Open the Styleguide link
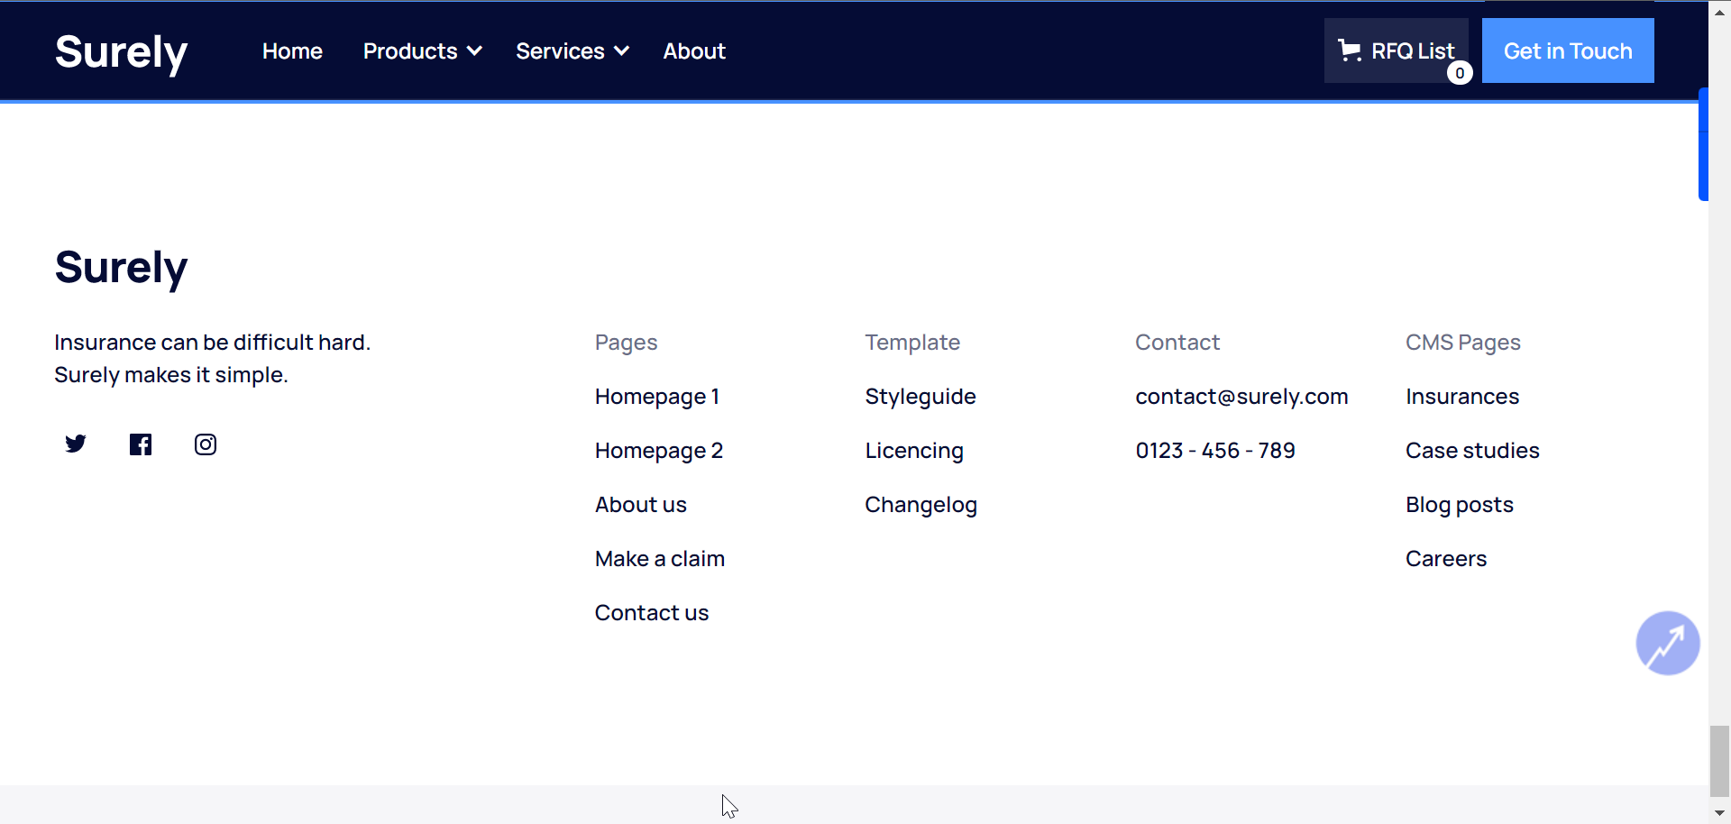The image size is (1731, 824). pyautogui.click(x=920, y=397)
